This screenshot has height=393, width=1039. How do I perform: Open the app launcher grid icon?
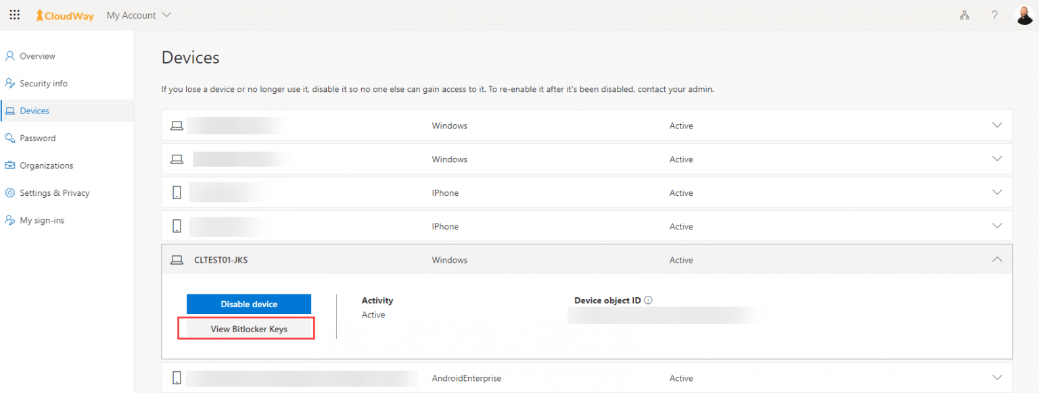click(x=14, y=14)
